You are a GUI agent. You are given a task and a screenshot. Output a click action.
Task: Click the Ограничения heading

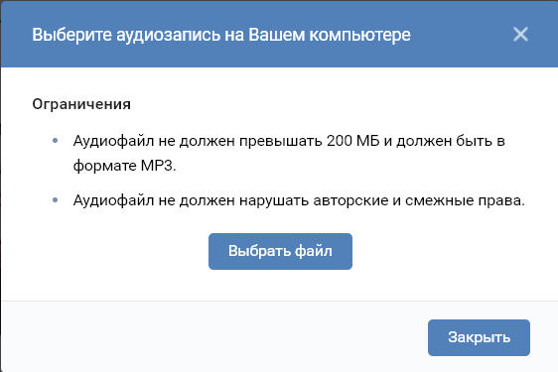[x=81, y=104]
